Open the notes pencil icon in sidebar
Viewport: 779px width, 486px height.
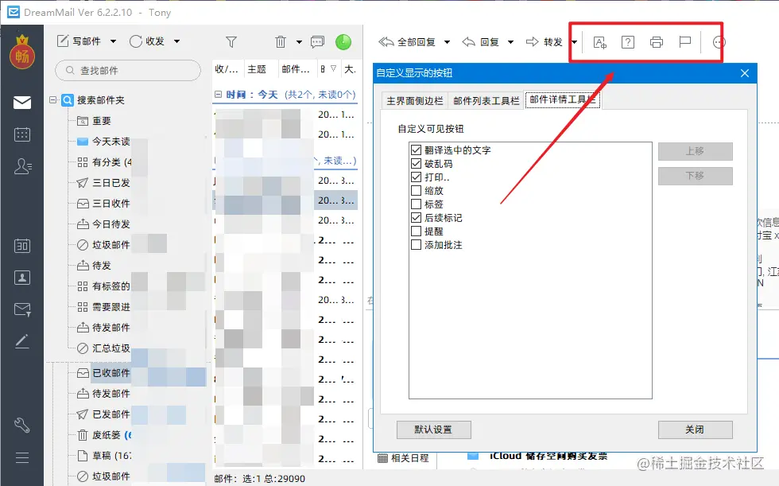tap(22, 341)
